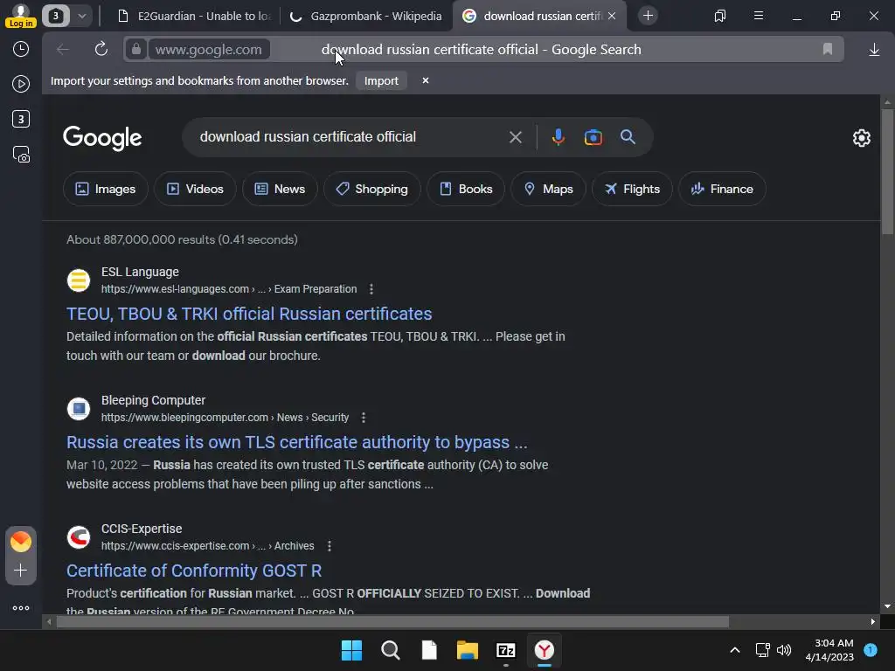The width and height of the screenshot is (895, 671).
Task: Open the sidebar screenshot tool icon
Action: (x=21, y=155)
